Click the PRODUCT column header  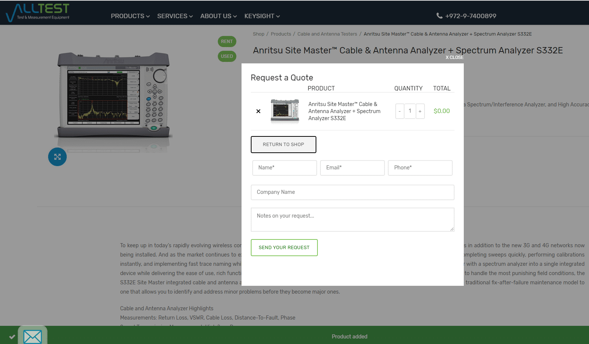coord(321,88)
